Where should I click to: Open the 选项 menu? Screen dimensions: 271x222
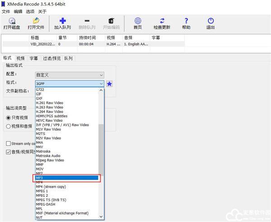30,12
